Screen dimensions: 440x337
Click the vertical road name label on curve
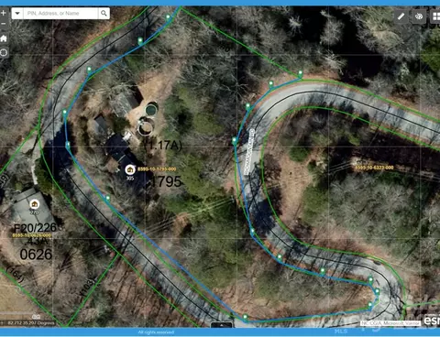[249, 152]
